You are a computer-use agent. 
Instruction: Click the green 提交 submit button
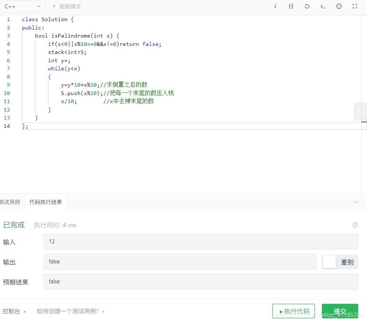(340, 311)
